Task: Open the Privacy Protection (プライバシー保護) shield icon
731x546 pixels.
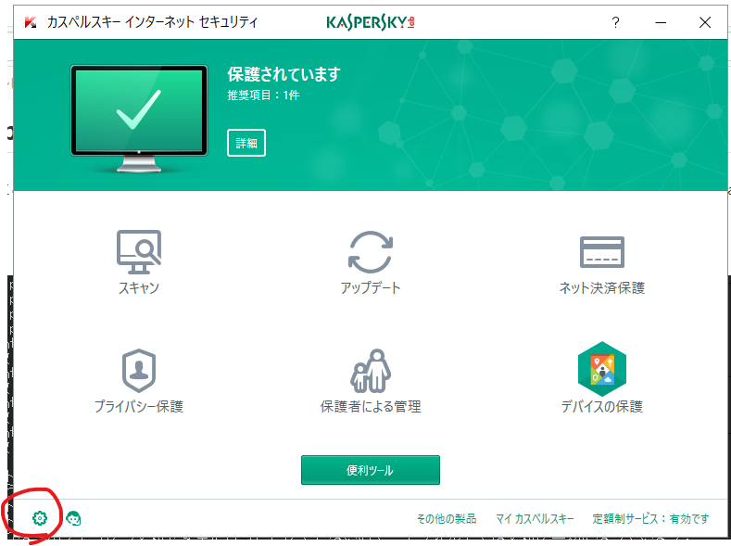Action: click(x=138, y=370)
